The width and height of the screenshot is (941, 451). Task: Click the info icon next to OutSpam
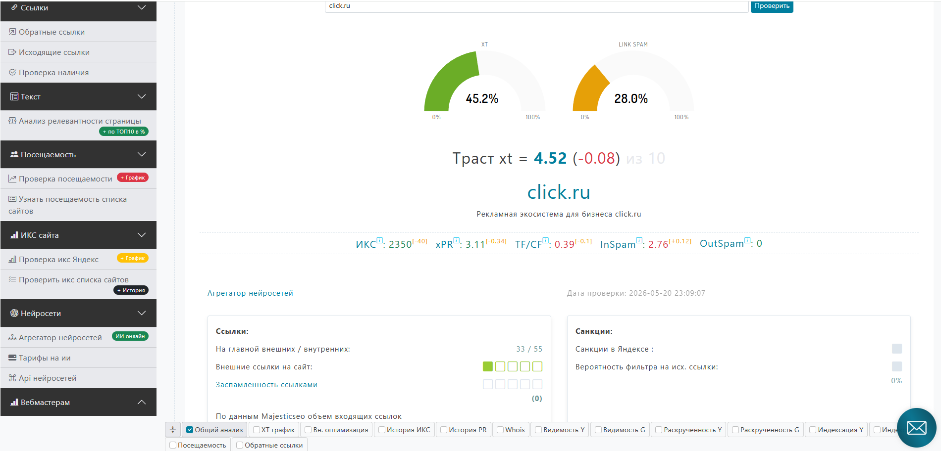(748, 240)
